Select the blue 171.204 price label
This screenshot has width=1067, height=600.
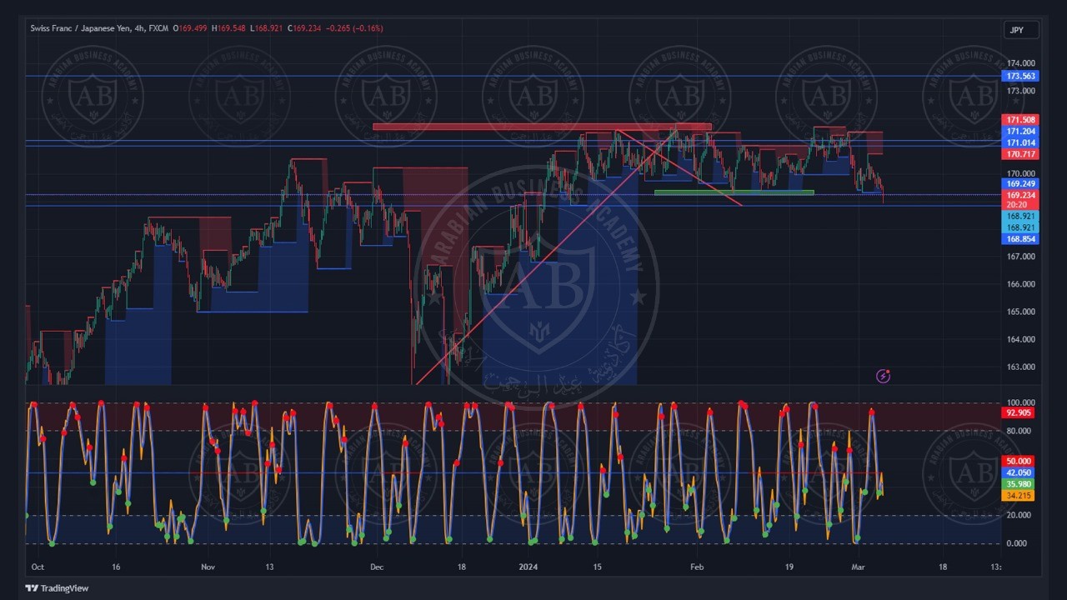(1021, 132)
